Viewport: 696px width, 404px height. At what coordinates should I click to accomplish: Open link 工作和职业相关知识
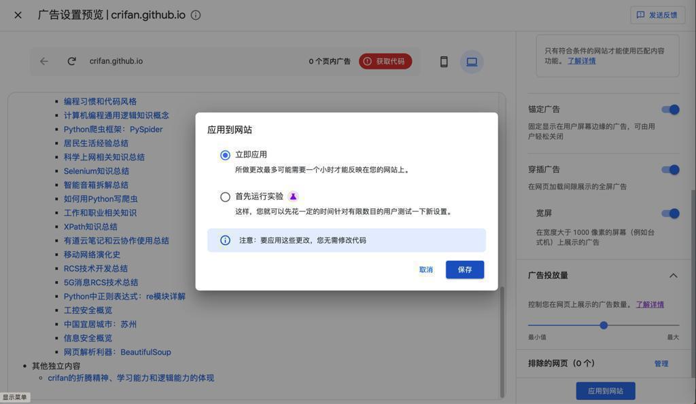click(101, 213)
